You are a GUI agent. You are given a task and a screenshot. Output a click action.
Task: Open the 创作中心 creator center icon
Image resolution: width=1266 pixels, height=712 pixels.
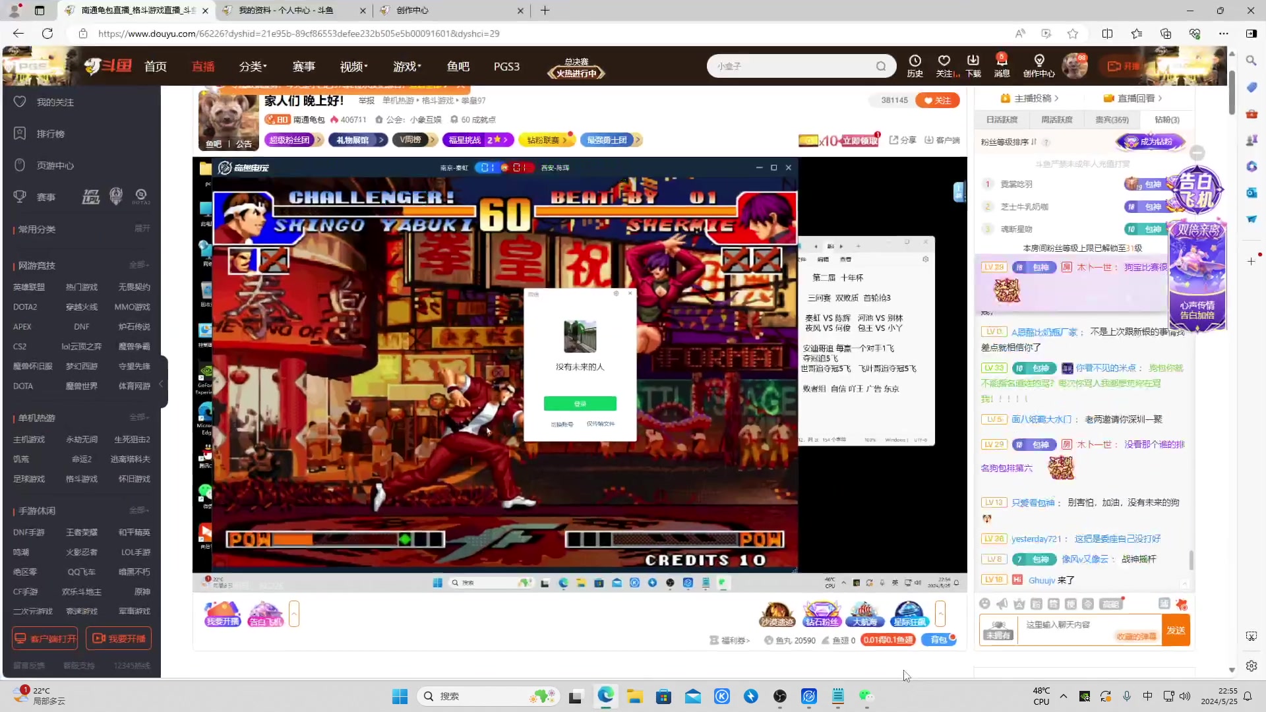(x=1039, y=66)
